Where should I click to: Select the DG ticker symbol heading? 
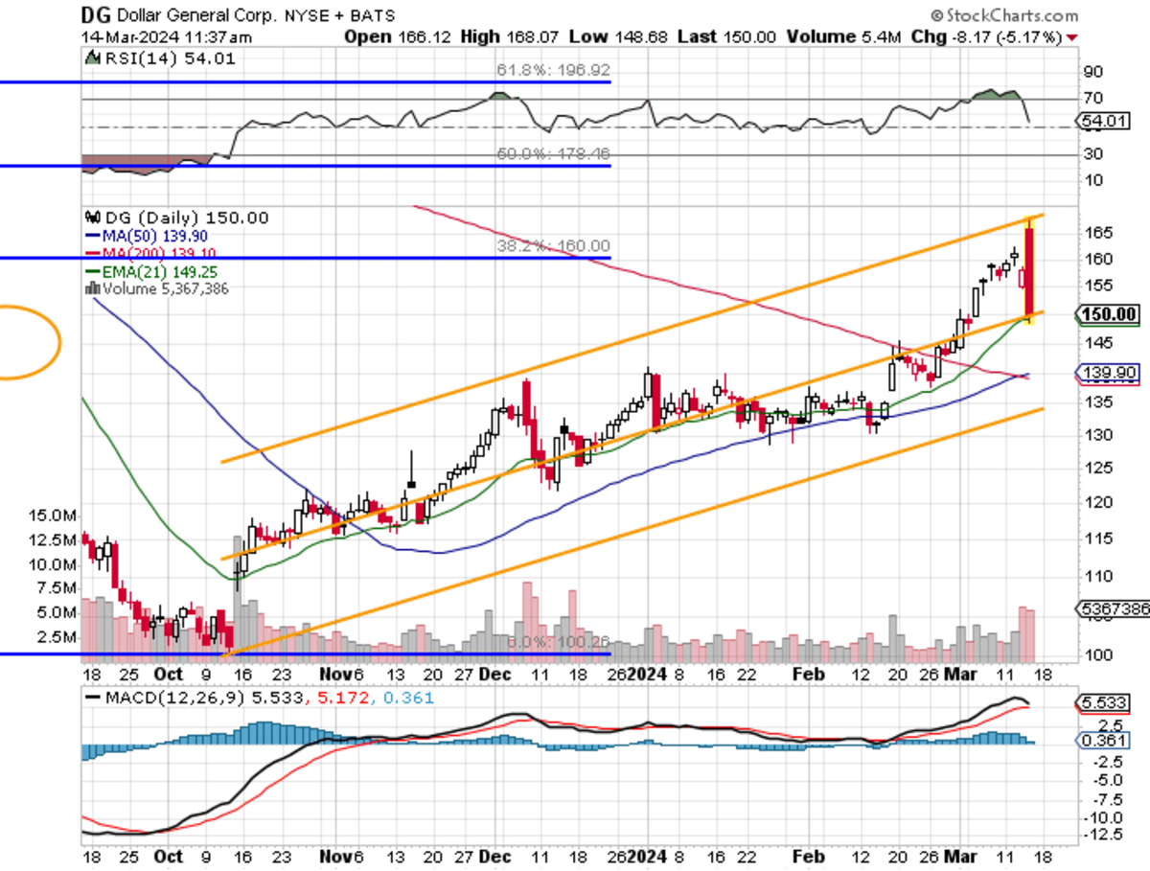point(96,15)
